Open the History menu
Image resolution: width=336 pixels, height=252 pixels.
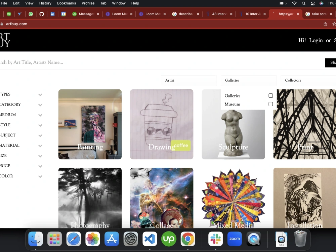tap(45, 3)
